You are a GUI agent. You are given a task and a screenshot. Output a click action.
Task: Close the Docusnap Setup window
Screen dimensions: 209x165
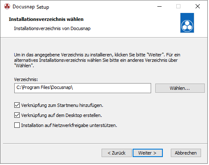click(x=198, y=6)
